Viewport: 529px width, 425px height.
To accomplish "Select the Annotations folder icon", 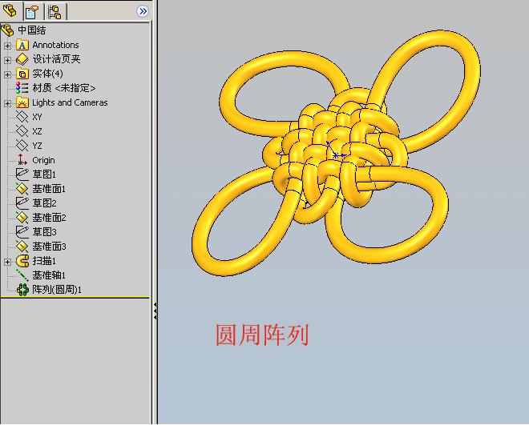I will point(22,45).
